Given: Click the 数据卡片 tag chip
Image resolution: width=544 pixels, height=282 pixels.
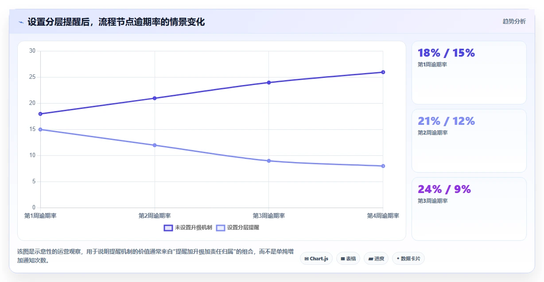Looking at the screenshot, I should tap(408, 259).
